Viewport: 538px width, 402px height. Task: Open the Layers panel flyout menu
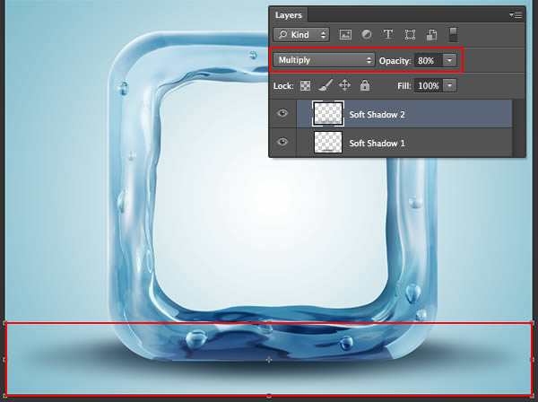click(516, 14)
